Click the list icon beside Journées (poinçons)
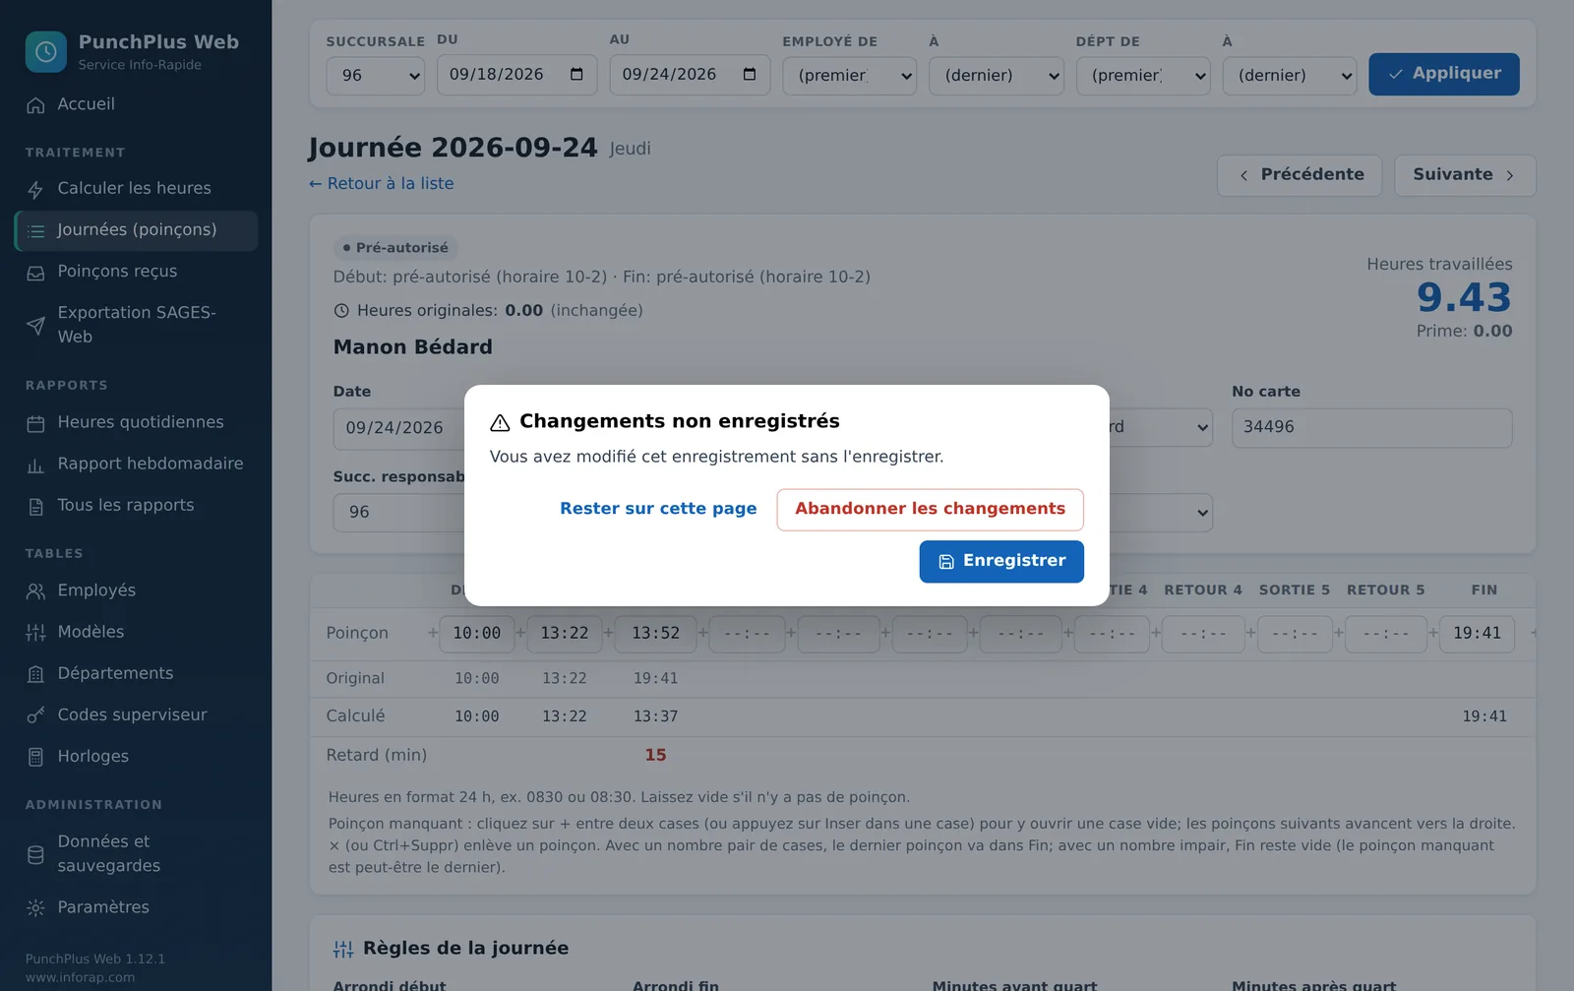The height and width of the screenshot is (991, 1574). click(35, 231)
